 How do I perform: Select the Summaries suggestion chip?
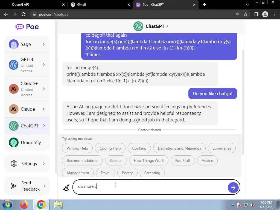[x=221, y=148]
